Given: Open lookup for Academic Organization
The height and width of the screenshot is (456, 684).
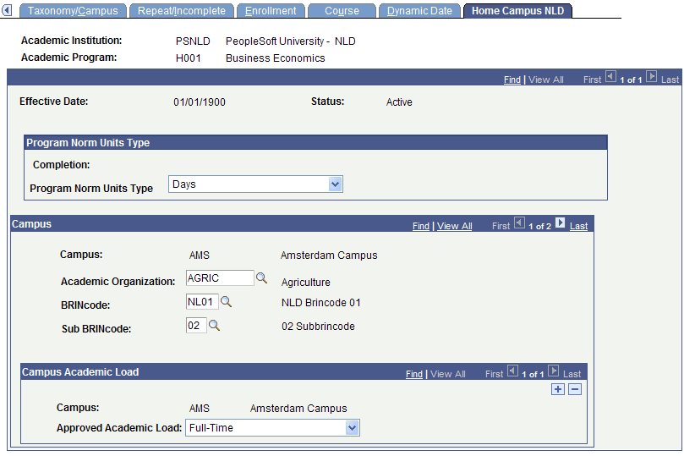Looking at the screenshot, I should click(261, 278).
